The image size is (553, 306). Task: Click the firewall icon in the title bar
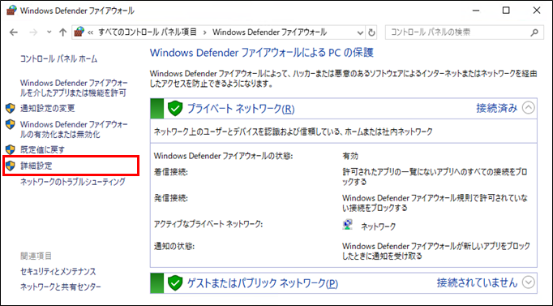click(11, 11)
